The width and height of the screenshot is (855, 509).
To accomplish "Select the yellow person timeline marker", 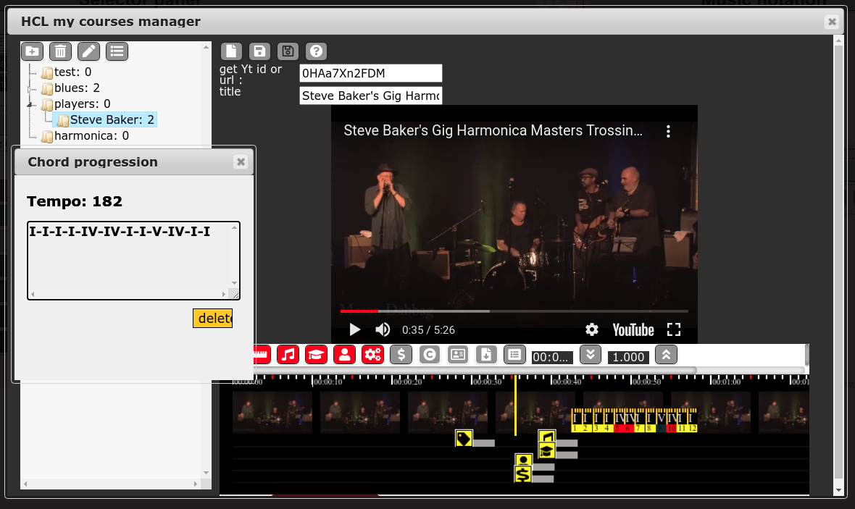I will 523,460.
